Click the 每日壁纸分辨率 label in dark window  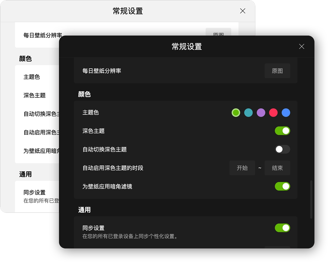(102, 71)
